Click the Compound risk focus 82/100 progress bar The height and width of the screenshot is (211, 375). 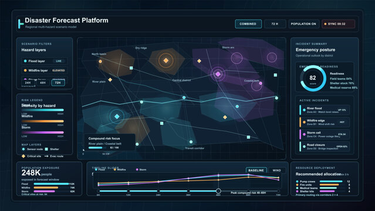tap(98, 148)
